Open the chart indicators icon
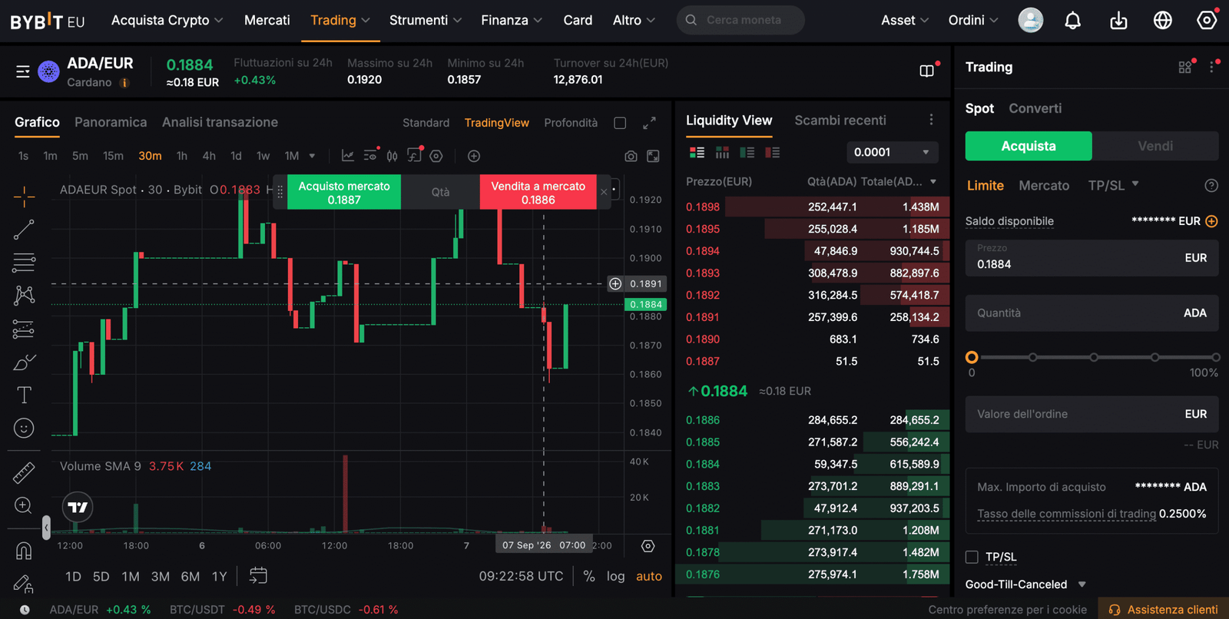Viewport: 1229px width, 619px height. tap(348, 156)
